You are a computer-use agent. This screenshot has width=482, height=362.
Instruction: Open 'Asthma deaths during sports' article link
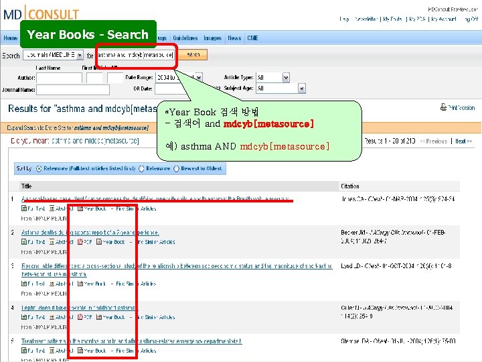[x=90, y=233]
